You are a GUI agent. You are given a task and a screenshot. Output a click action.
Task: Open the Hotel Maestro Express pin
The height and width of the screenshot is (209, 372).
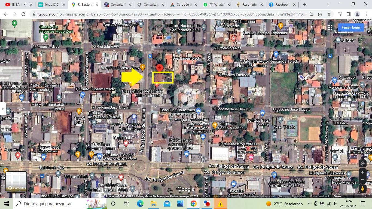(251, 157)
